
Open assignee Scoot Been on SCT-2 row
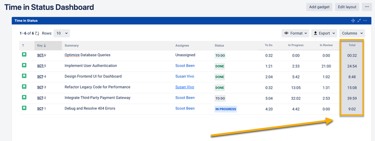(x=185, y=97)
